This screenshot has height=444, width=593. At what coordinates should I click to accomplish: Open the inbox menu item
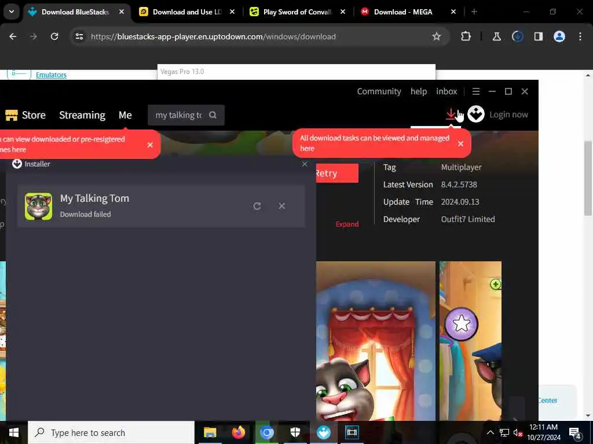coord(446,91)
